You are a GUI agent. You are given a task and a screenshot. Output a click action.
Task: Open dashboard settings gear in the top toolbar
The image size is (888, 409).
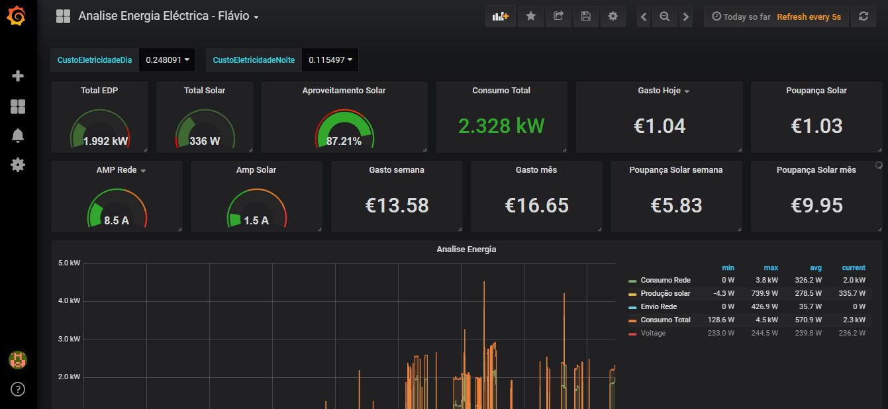[x=613, y=17]
